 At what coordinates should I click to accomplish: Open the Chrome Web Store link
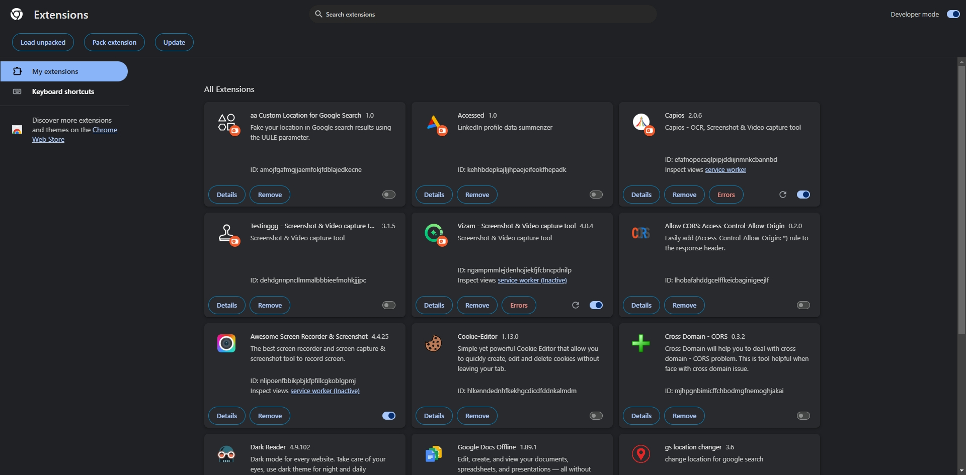coord(105,130)
